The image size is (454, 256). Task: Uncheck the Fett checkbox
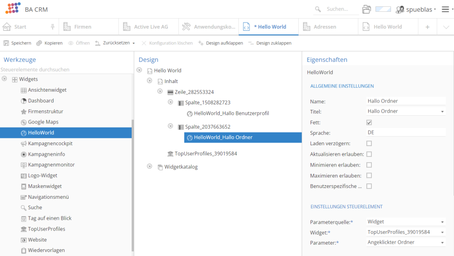(x=369, y=122)
